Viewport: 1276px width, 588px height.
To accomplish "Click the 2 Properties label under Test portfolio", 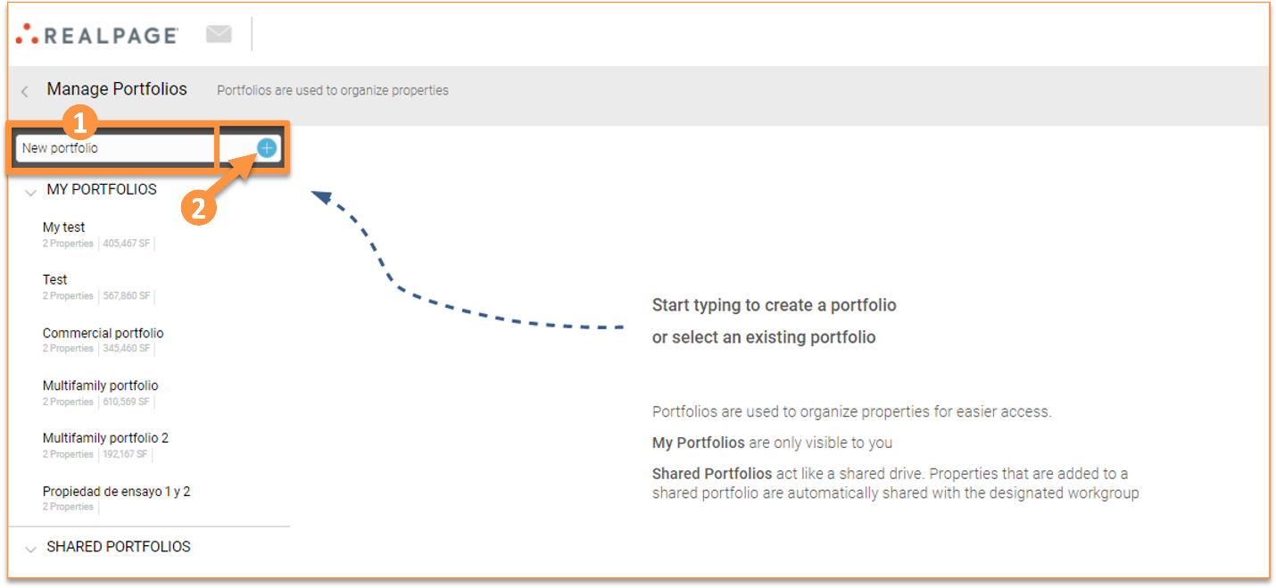I will click(68, 295).
